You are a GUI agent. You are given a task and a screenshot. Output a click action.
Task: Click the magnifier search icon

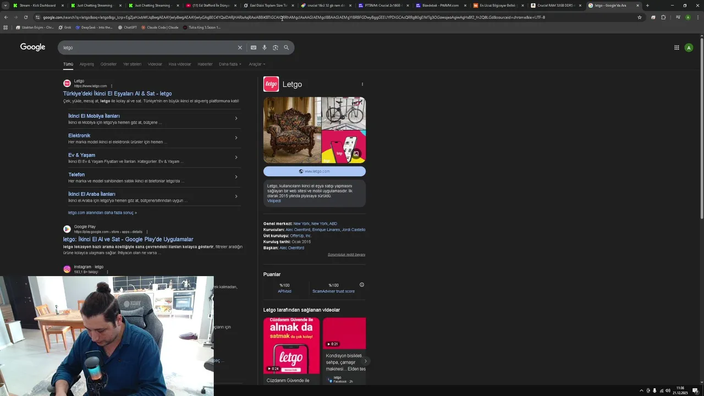coord(287,48)
